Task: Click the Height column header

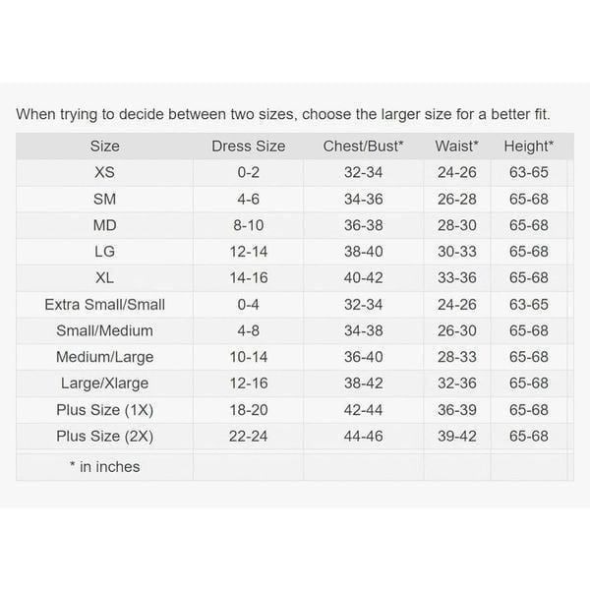Action: coord(529,147)
